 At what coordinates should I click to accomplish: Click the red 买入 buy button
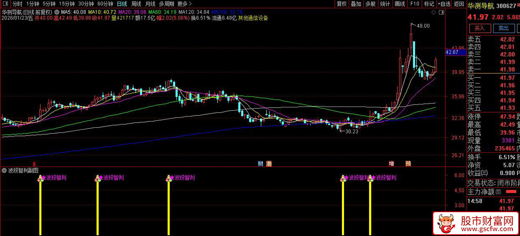[479, 28]
